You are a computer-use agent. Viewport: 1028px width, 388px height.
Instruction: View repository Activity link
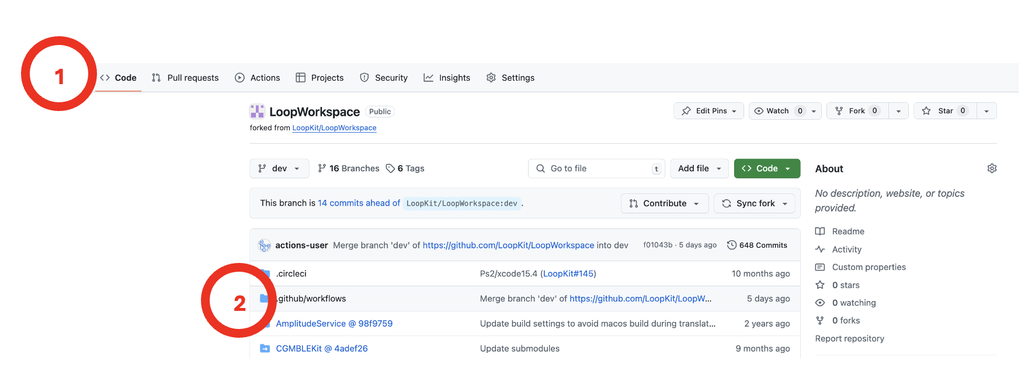tap(847, 250)
